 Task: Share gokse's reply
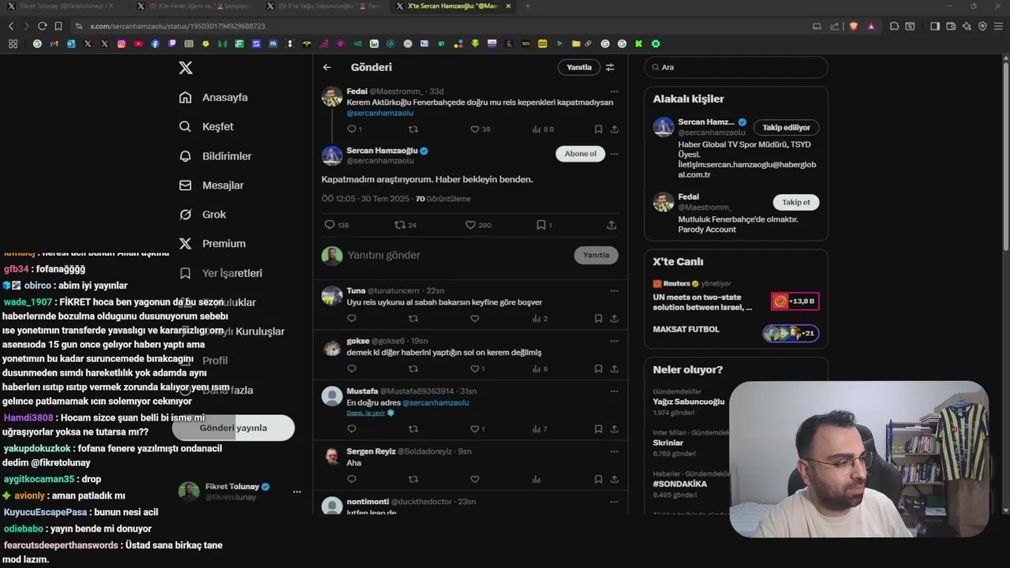click(614, 368)
